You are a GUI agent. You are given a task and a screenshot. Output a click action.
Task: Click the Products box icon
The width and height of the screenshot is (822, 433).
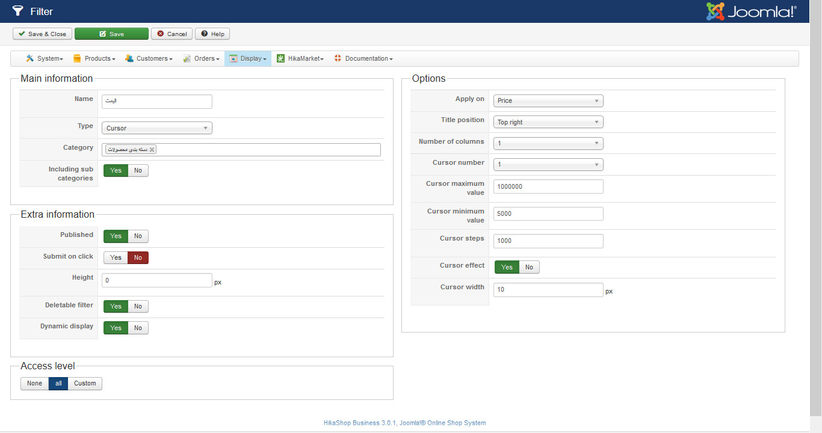click(77, 58)
